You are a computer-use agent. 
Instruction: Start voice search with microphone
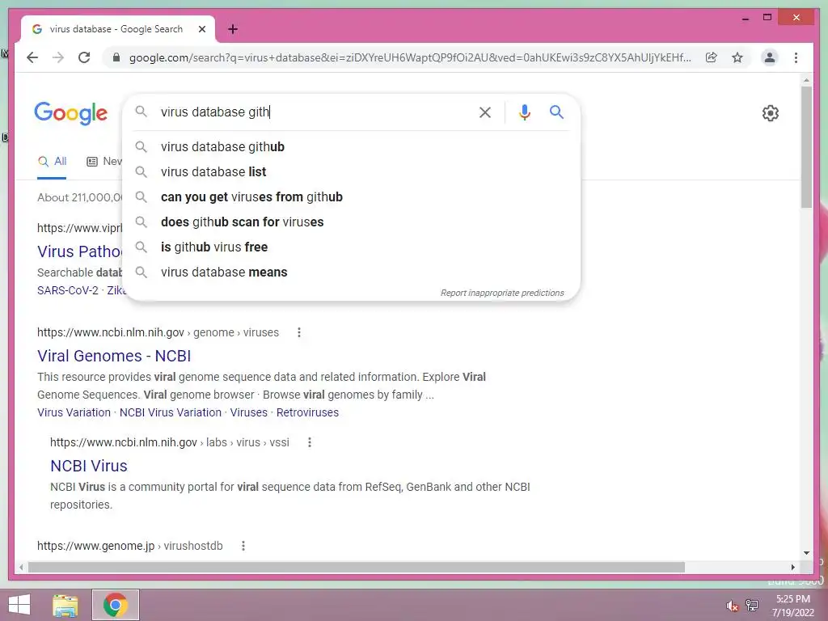tap(524, 112)
